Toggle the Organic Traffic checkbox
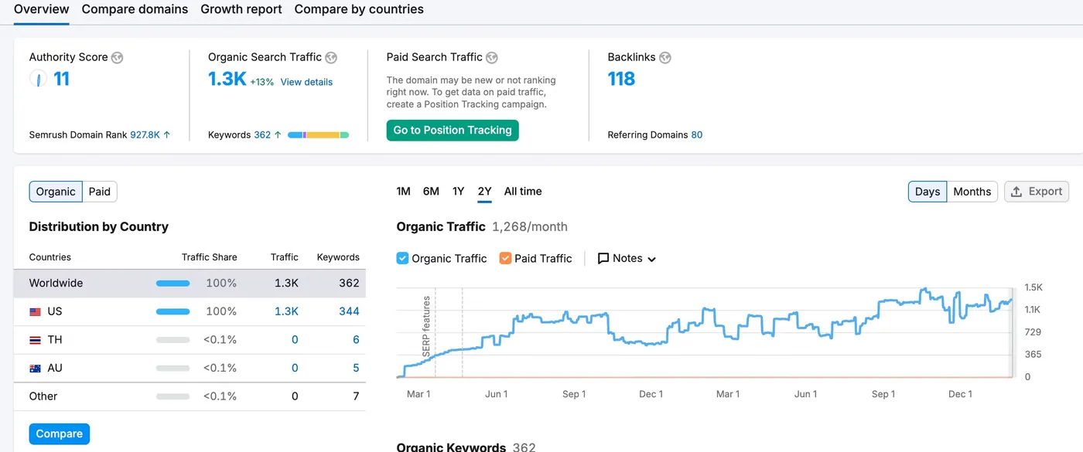 (402, 258)
